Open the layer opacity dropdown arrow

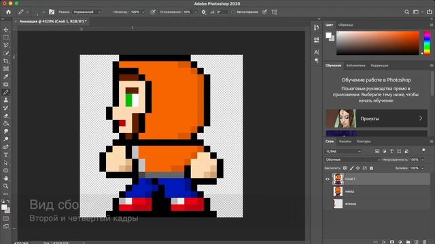click(423, 160)
